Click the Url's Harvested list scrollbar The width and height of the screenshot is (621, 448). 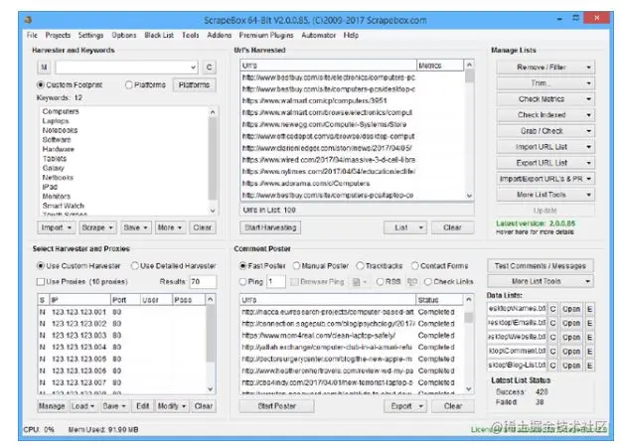[x=469, y=130]
